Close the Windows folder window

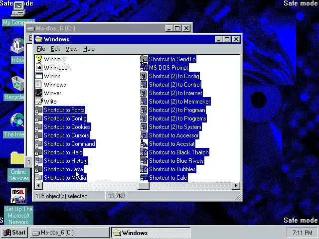click(236, 39)
